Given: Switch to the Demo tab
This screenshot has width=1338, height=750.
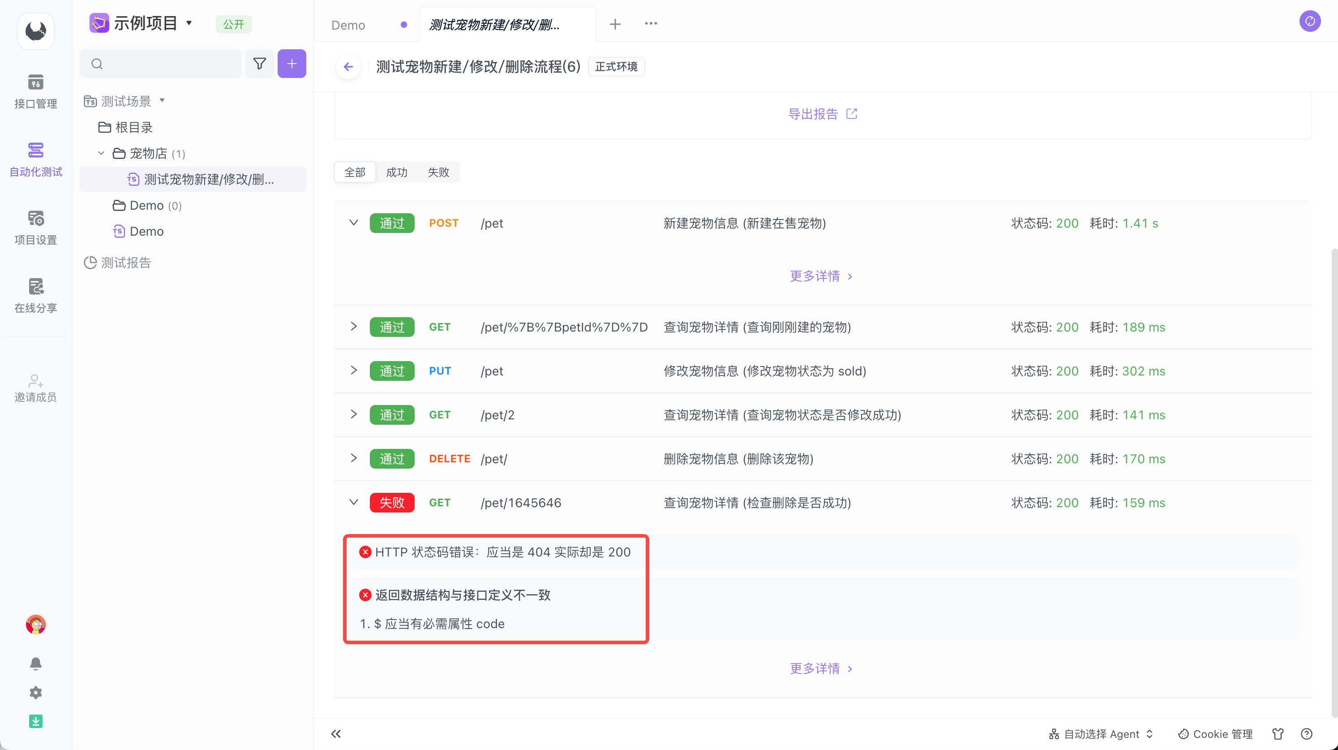Looking at the screenshot, I should (348, 25).
